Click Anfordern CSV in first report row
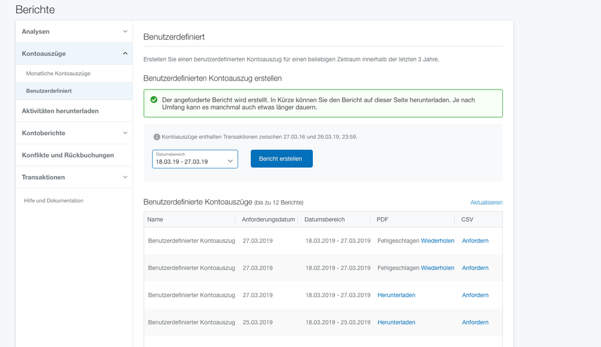 coord(475,241)
